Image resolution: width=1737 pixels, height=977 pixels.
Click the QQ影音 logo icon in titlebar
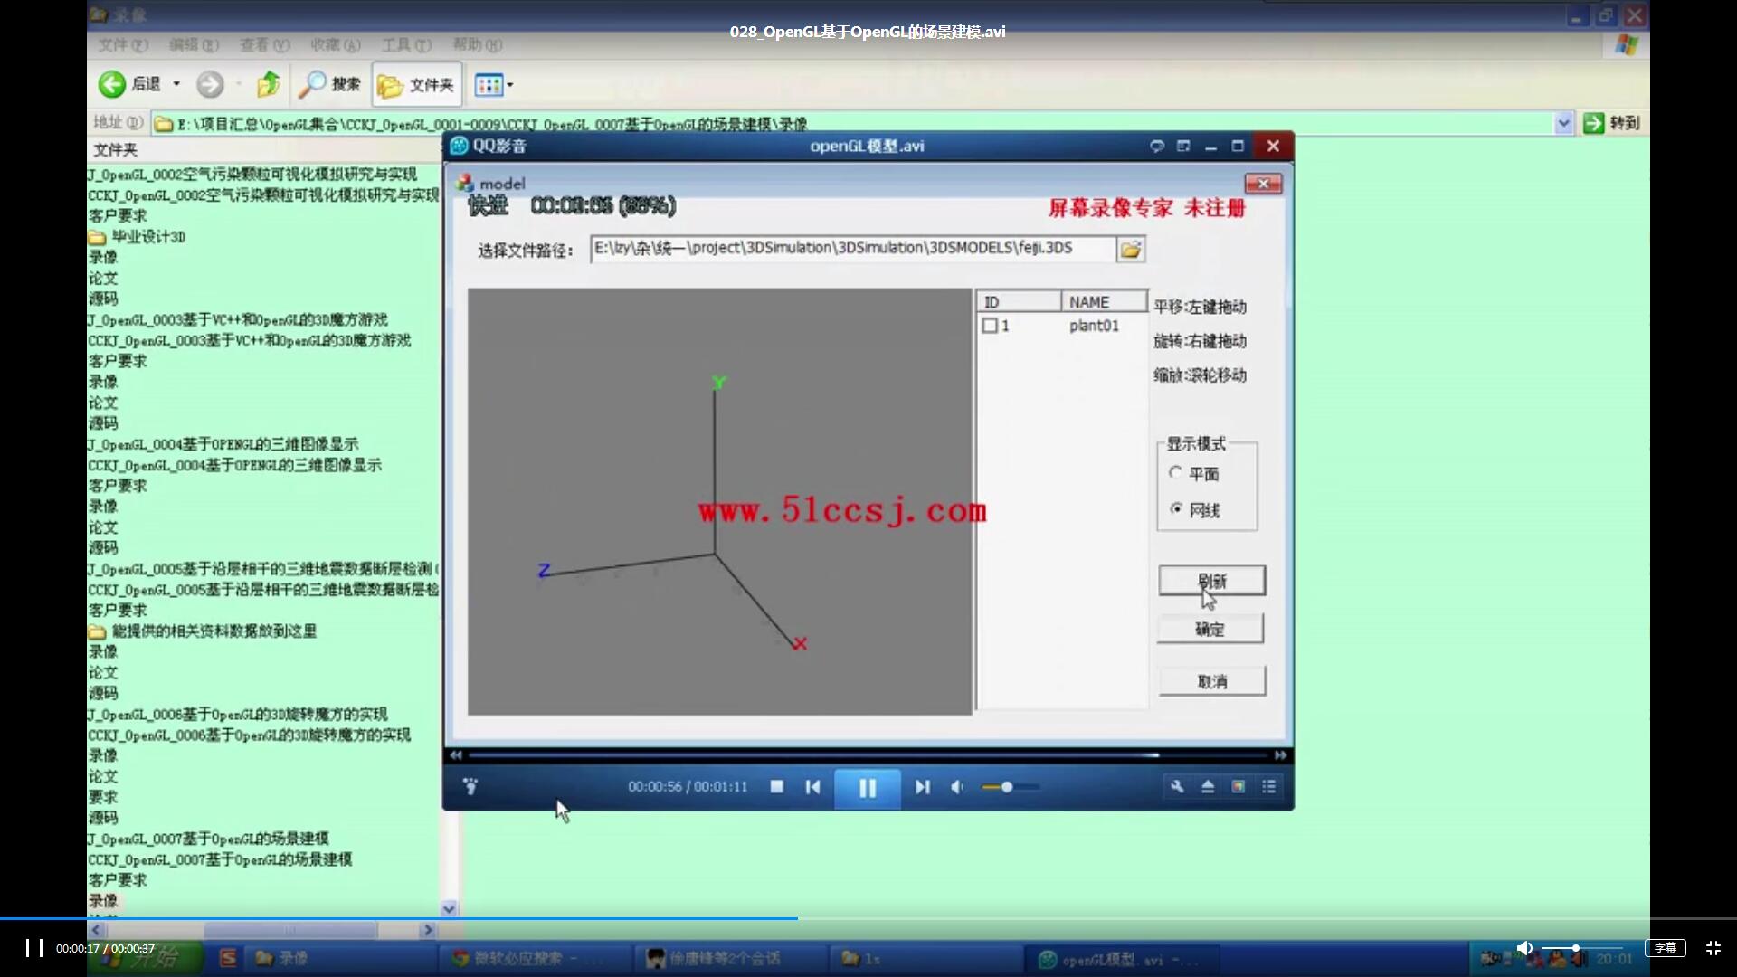460,147
